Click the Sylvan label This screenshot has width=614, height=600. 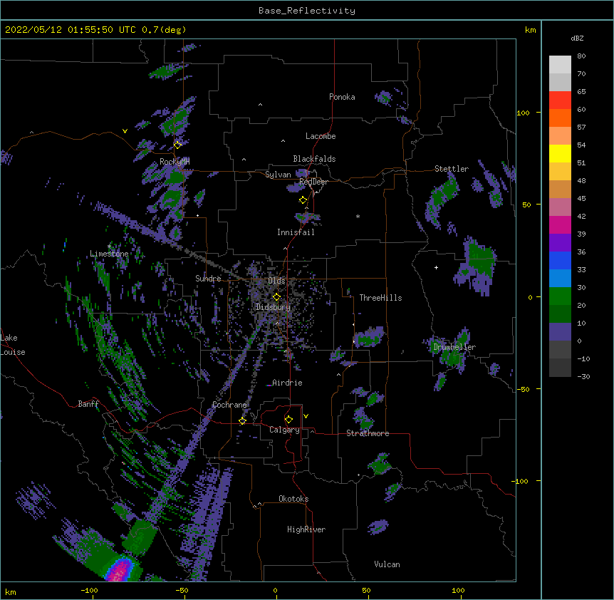pos(278,175)
